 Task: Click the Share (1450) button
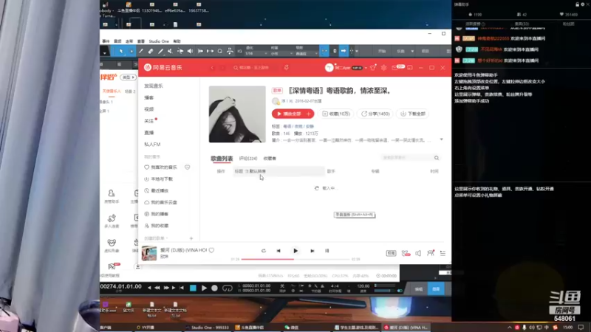(375, 114)
